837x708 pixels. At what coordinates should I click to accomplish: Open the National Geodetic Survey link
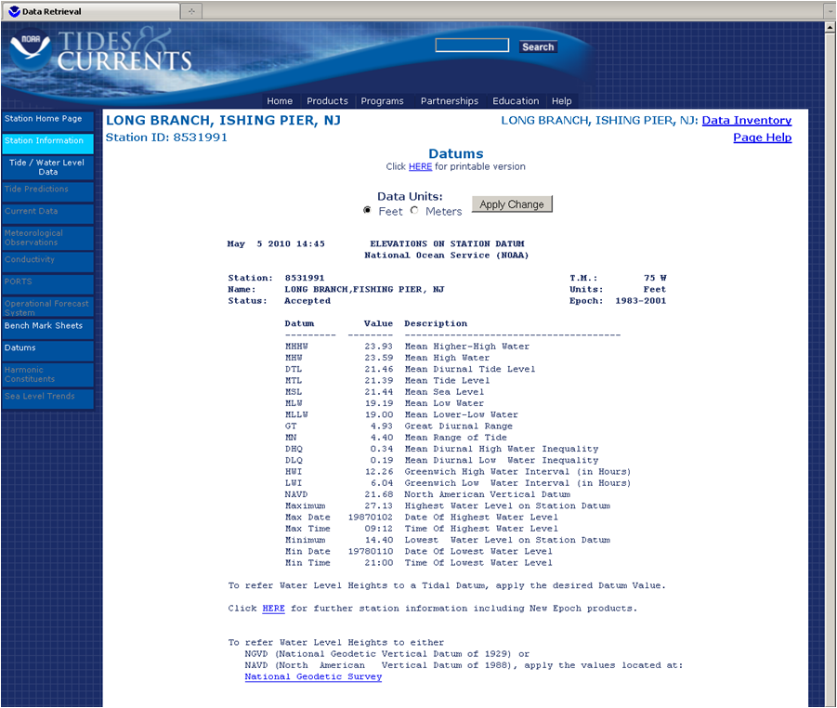point(313,677)
